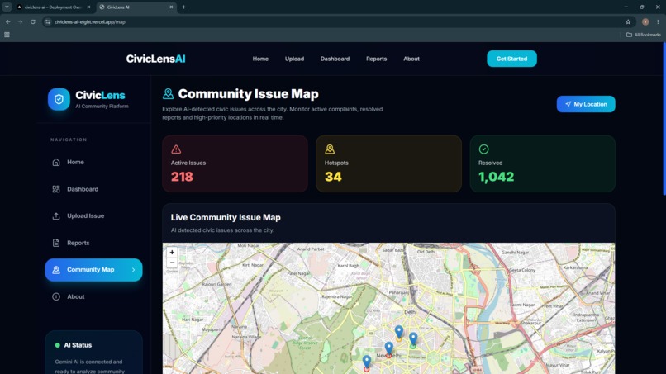Expand the tab search dropdown arrow

[7, 7]
